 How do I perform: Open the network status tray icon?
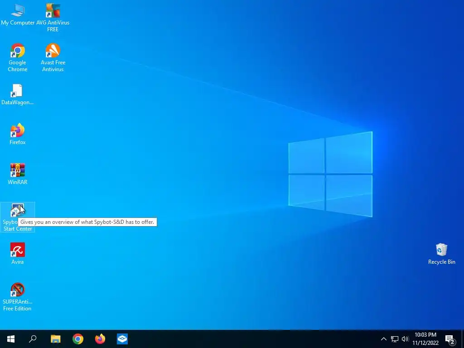(395, 339)
